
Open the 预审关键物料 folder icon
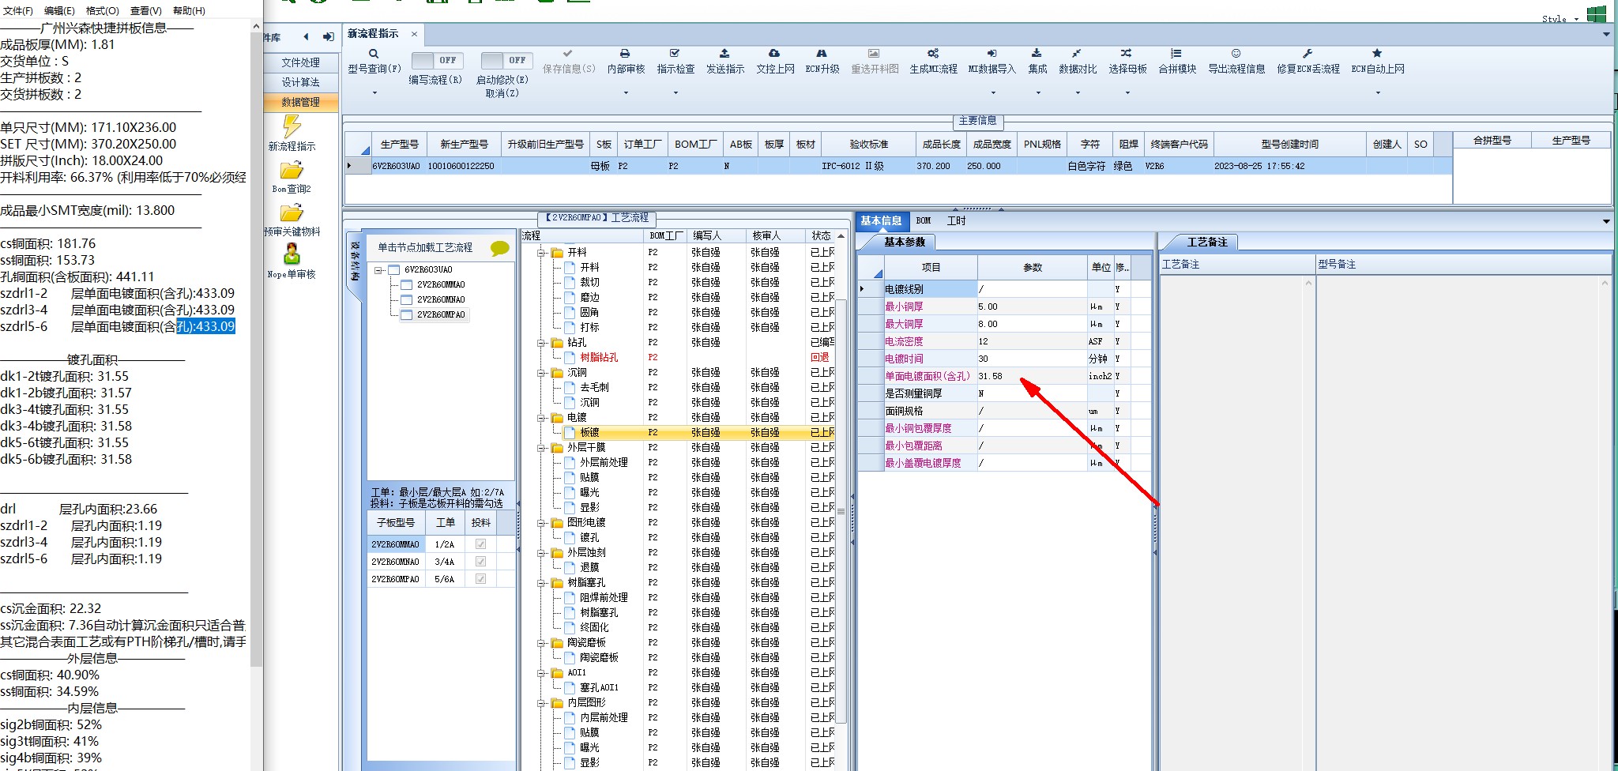292,212
